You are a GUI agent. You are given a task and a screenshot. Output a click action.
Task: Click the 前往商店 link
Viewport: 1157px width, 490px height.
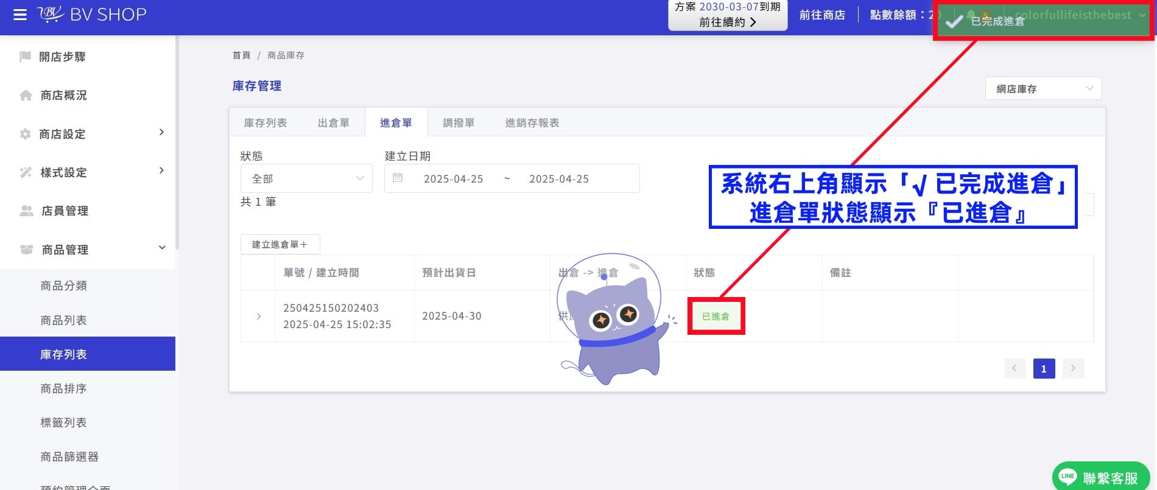pyautogui.click(x=822, y=15)
